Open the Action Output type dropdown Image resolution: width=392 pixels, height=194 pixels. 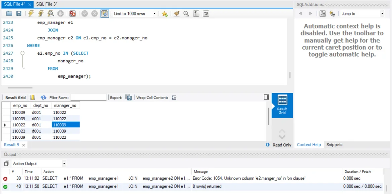click(x=64, y=164)
